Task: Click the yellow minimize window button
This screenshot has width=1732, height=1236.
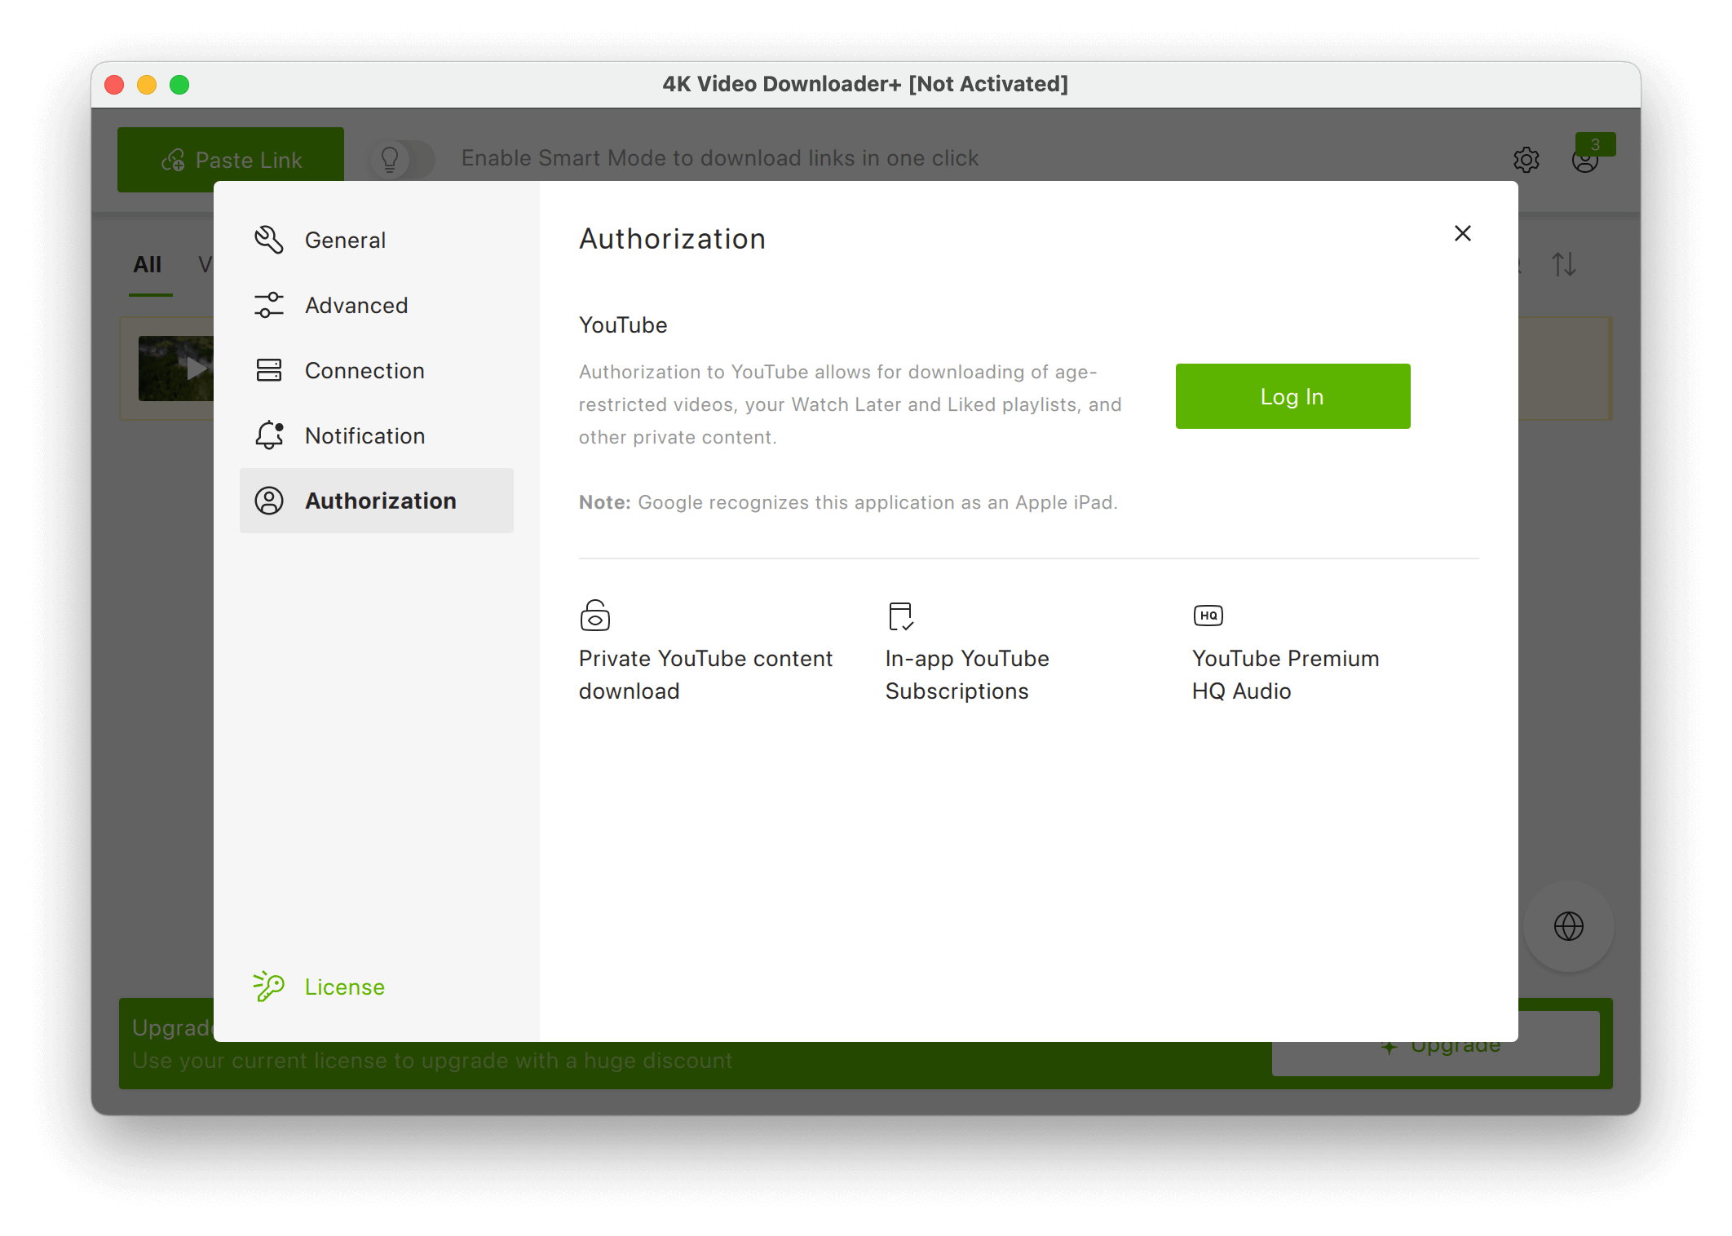Action: pos(147,85)
